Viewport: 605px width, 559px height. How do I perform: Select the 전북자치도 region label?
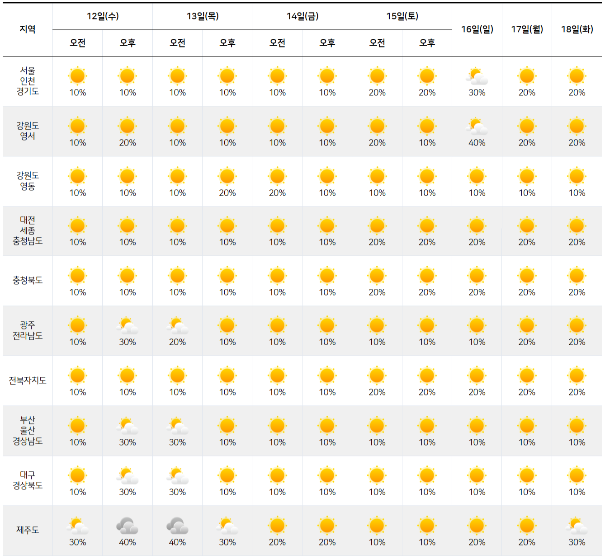click(28, 380)
